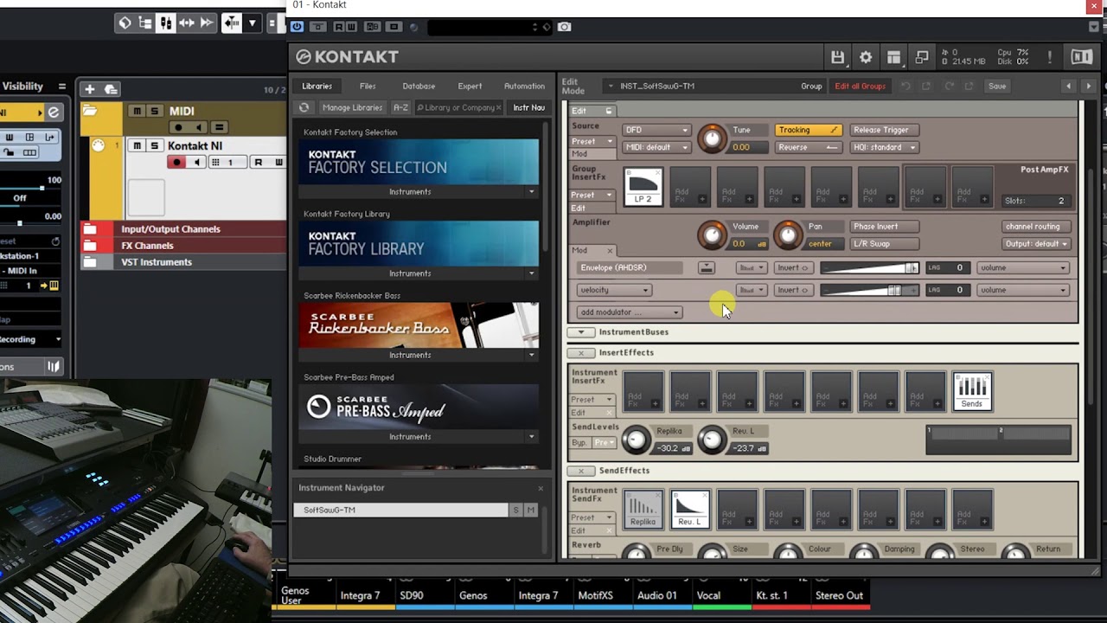The height and width of the screenshot is (623, 1107).
Task: Mute the MIDI folder track
Action: point(138,111)
